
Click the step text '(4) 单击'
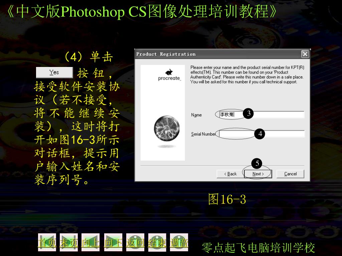[89, 57]
